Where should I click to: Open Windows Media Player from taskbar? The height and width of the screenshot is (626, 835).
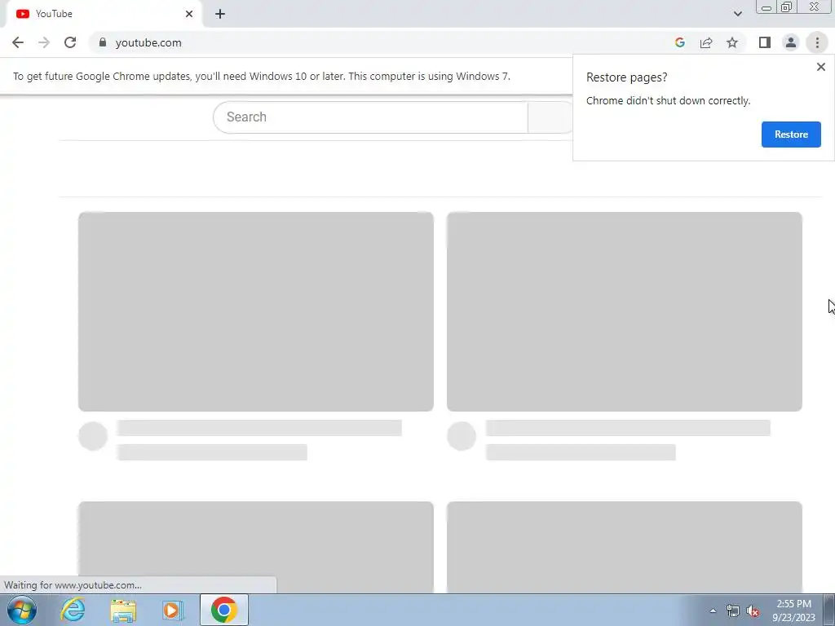point(173,610)
